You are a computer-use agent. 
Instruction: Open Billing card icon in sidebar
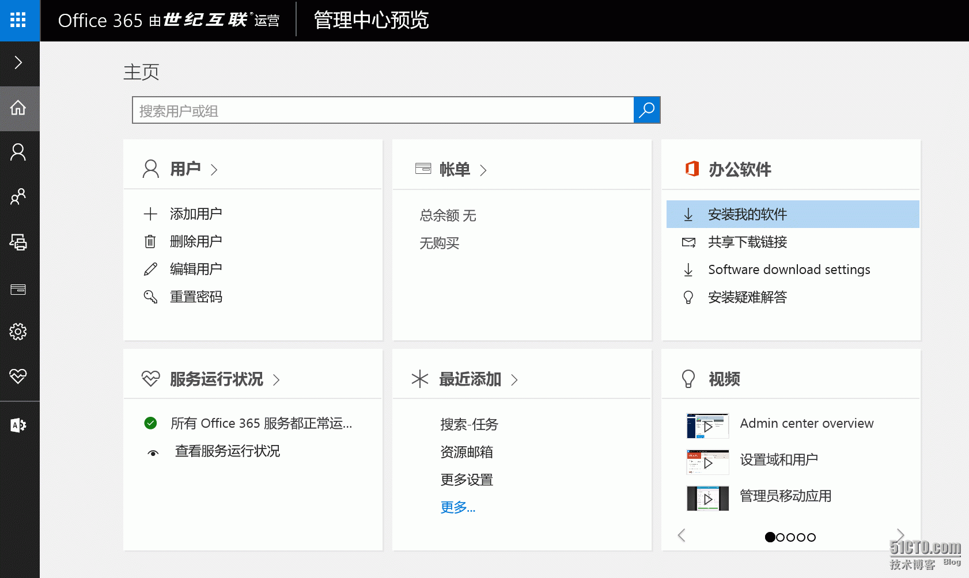tap(18, 289)
